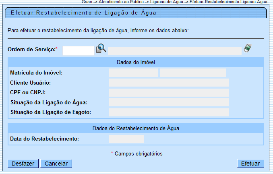Click the service order description field
Image resolution: width=273 pixels, height=174 pixels.
pos(174,50)
